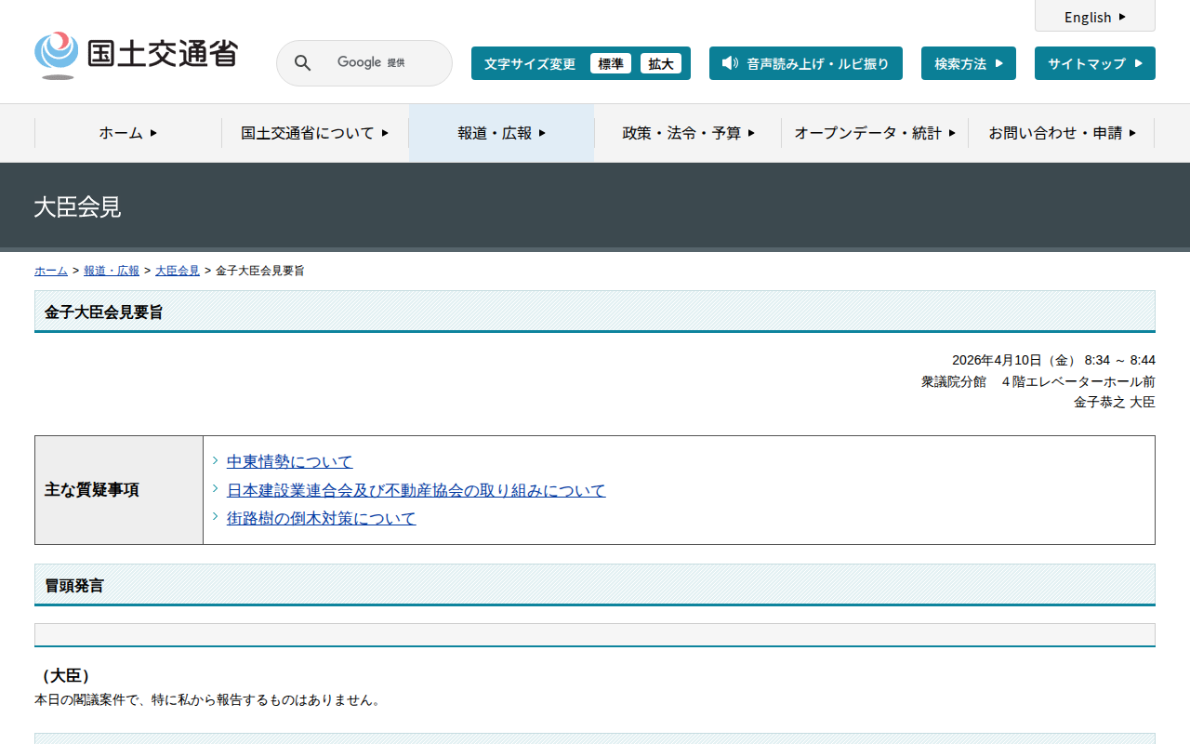1190x744 pixels.
Task: Click arrow next to お問い合わせ・申請
Action: tap(1132, 133)
